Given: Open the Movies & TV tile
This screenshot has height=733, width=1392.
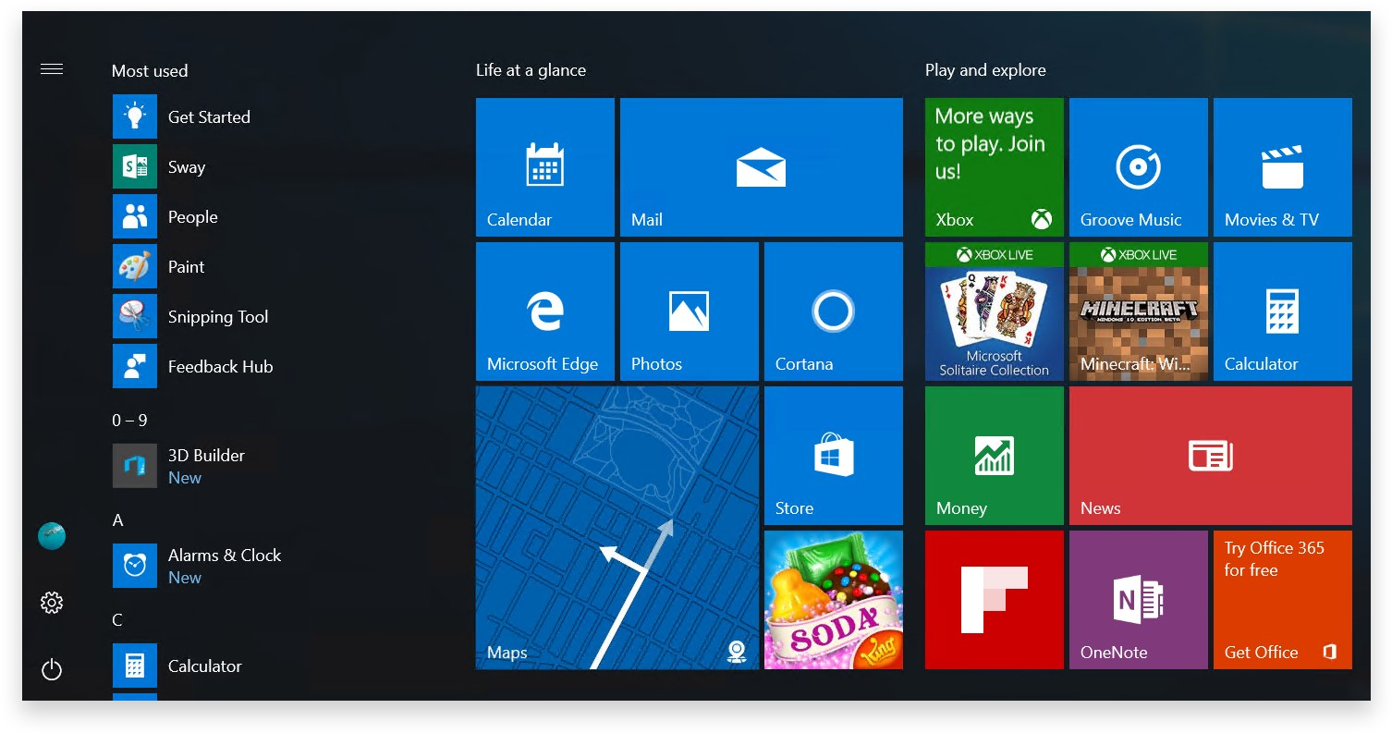Looking at the screenshot, I should 1283,167.
